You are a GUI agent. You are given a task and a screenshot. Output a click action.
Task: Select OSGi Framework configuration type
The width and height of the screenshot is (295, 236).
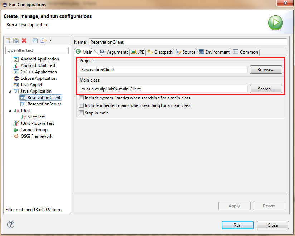[x=33, y=136]
